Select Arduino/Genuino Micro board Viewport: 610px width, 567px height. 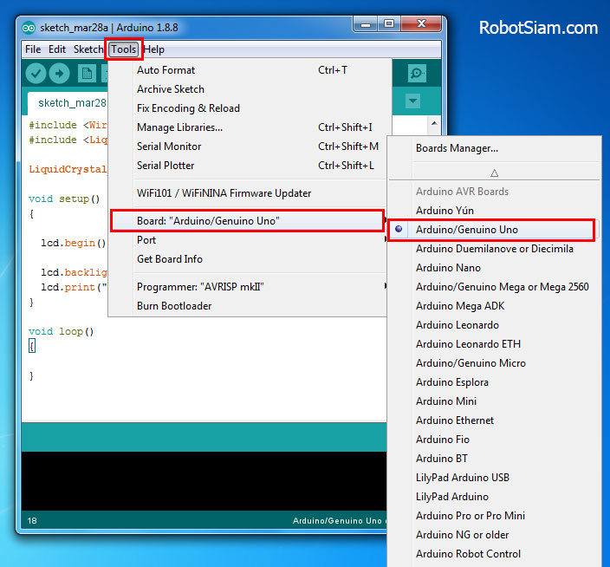point(494,363)
